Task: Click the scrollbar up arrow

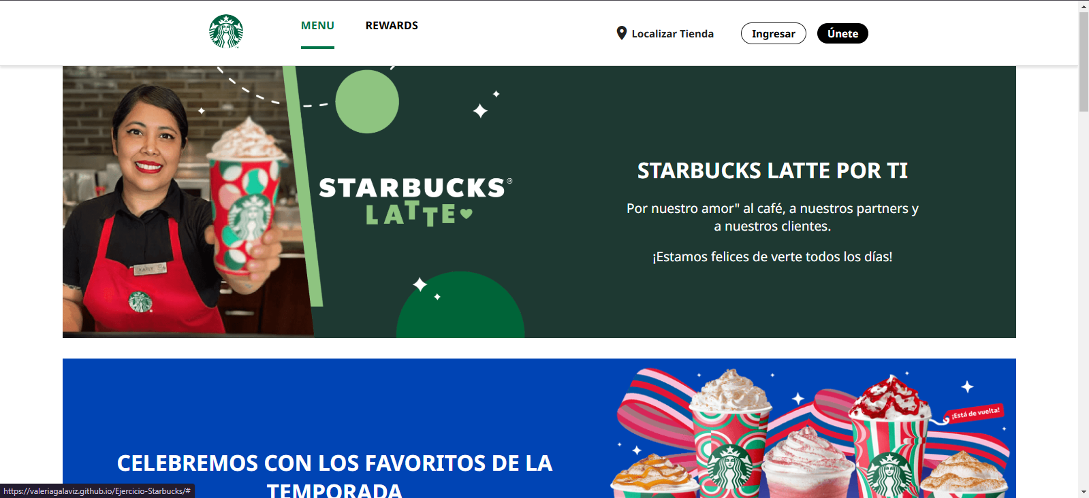Action: coord(1084,5)
